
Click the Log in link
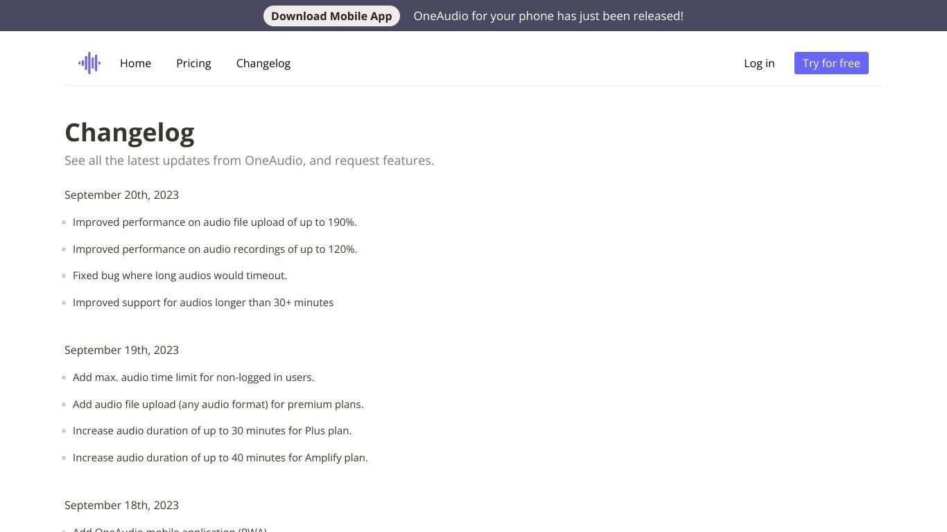759,63
